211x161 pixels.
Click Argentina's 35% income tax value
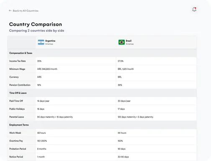[39, 61]
